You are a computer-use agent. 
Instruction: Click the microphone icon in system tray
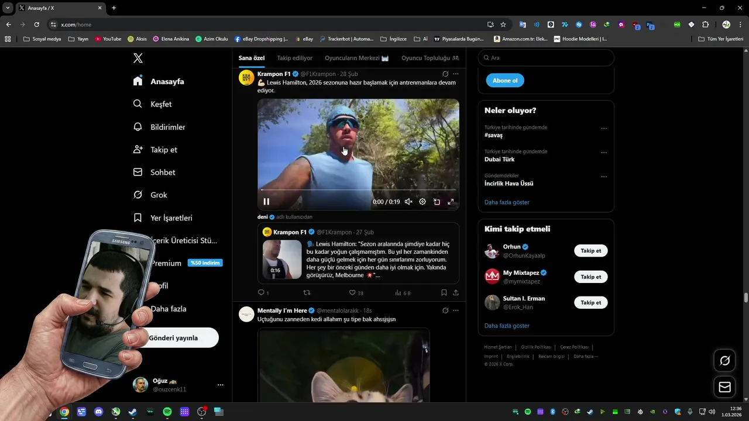pyautogui.click(x=690, y=412)
